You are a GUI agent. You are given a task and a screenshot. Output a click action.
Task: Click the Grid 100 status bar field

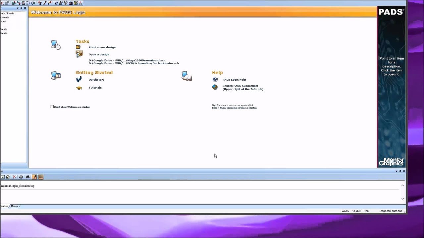(x=362, y=211)
